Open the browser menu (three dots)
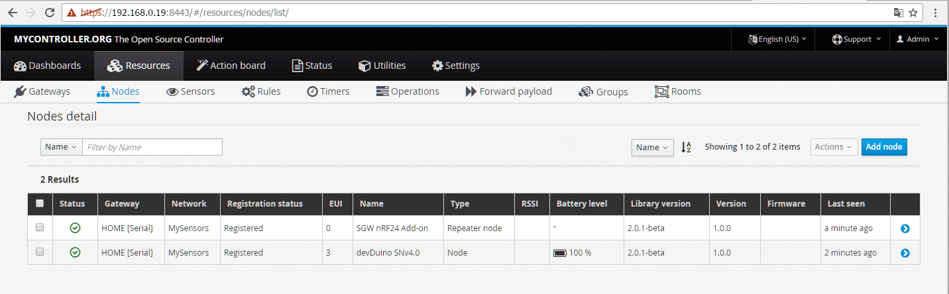This screenshot has width=949, height=294. tap(935, 13)
